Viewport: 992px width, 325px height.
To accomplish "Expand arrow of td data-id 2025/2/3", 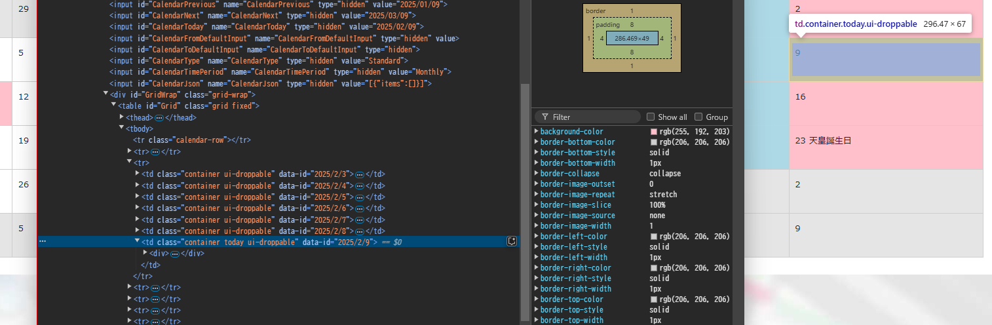I will coord(138,174).
